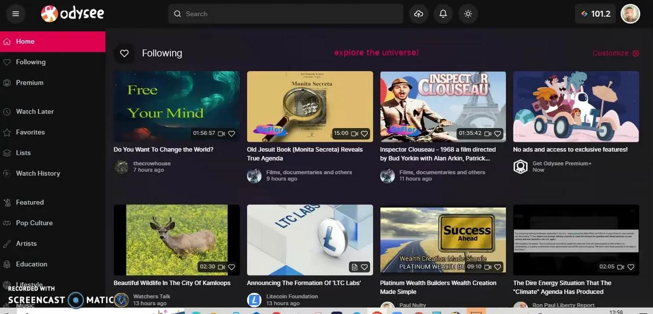The image size is (653, 314).
Task: Open Watch Later in the sidebar
Action: click(53, 111)
